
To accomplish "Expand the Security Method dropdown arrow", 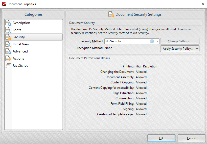I will pyautogui.click(x=157, y=41).
